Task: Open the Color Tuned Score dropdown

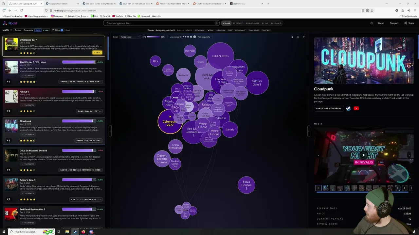Action: [x=130, y=37]
